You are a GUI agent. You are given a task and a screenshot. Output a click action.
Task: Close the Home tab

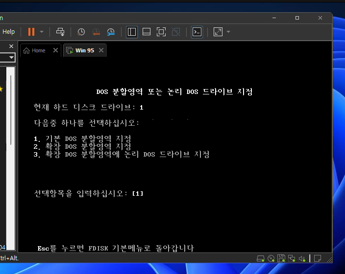pos(55,50)
